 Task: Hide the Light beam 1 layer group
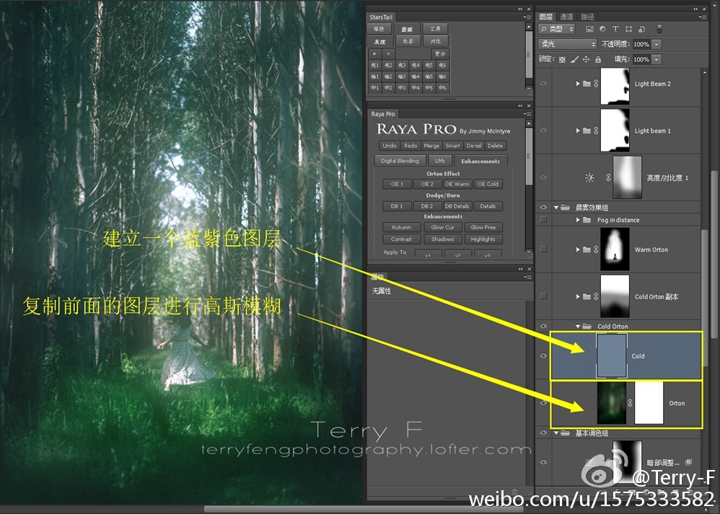544,130
